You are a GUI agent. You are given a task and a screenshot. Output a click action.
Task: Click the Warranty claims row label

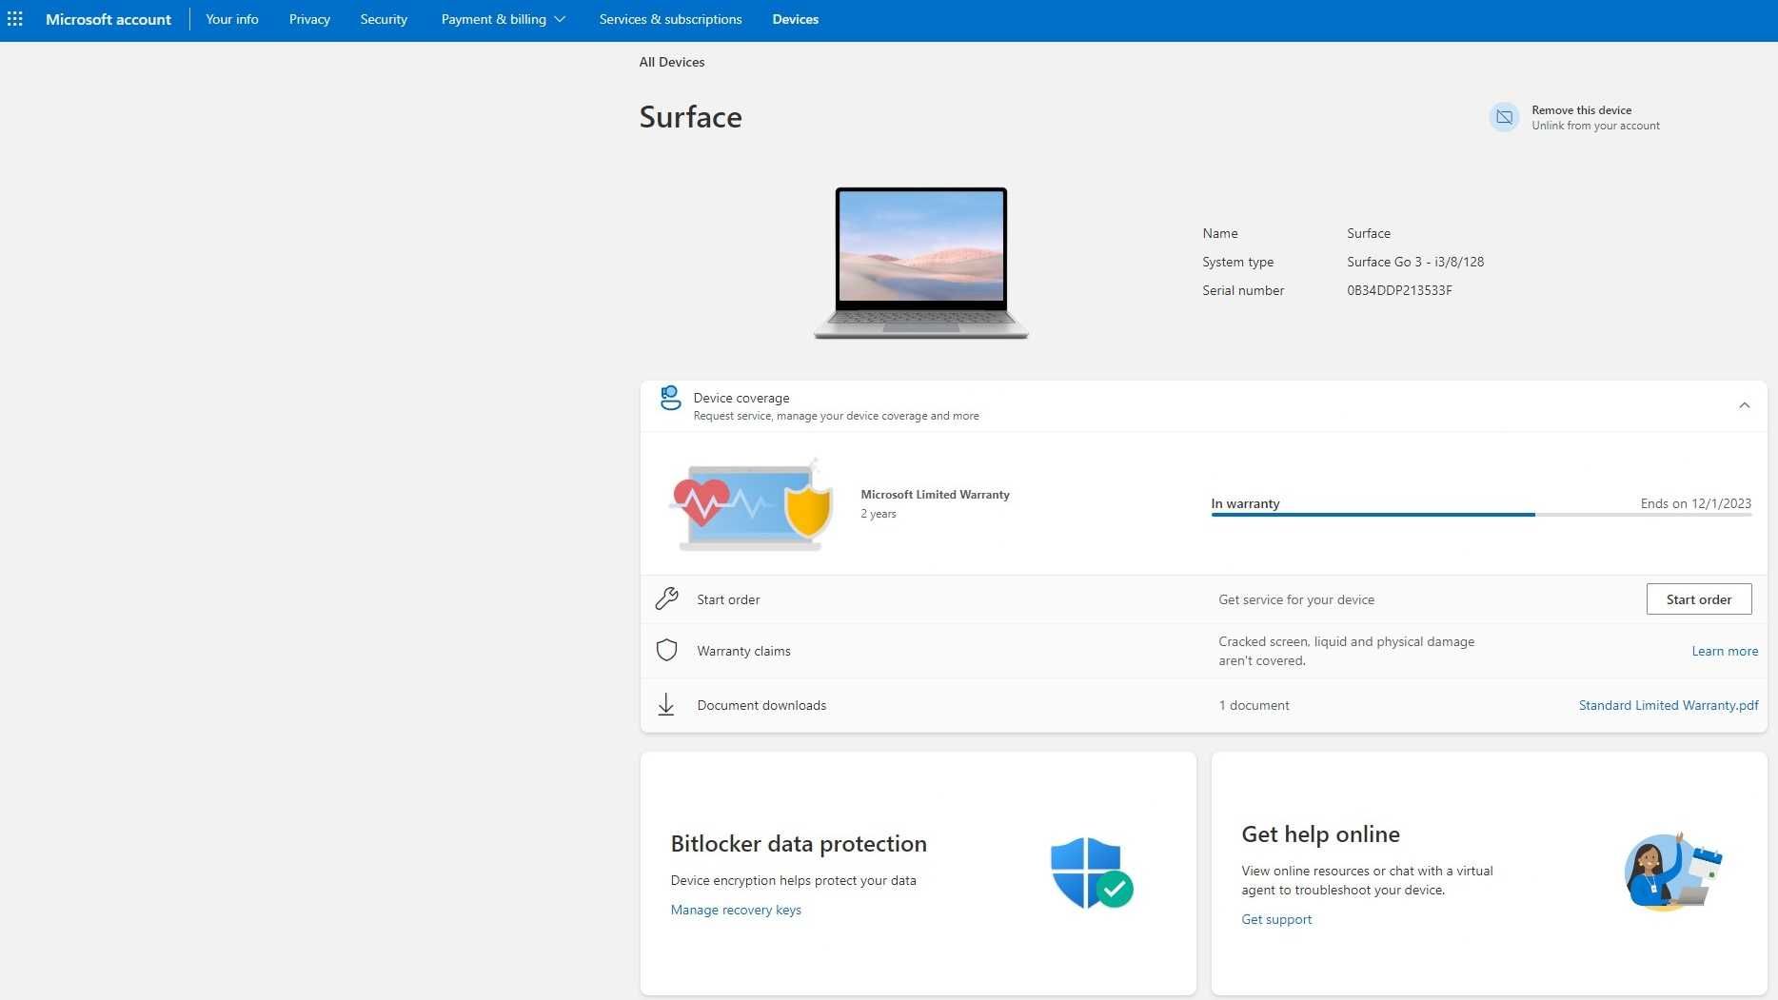pyautogui.click(x=743, y=651)
